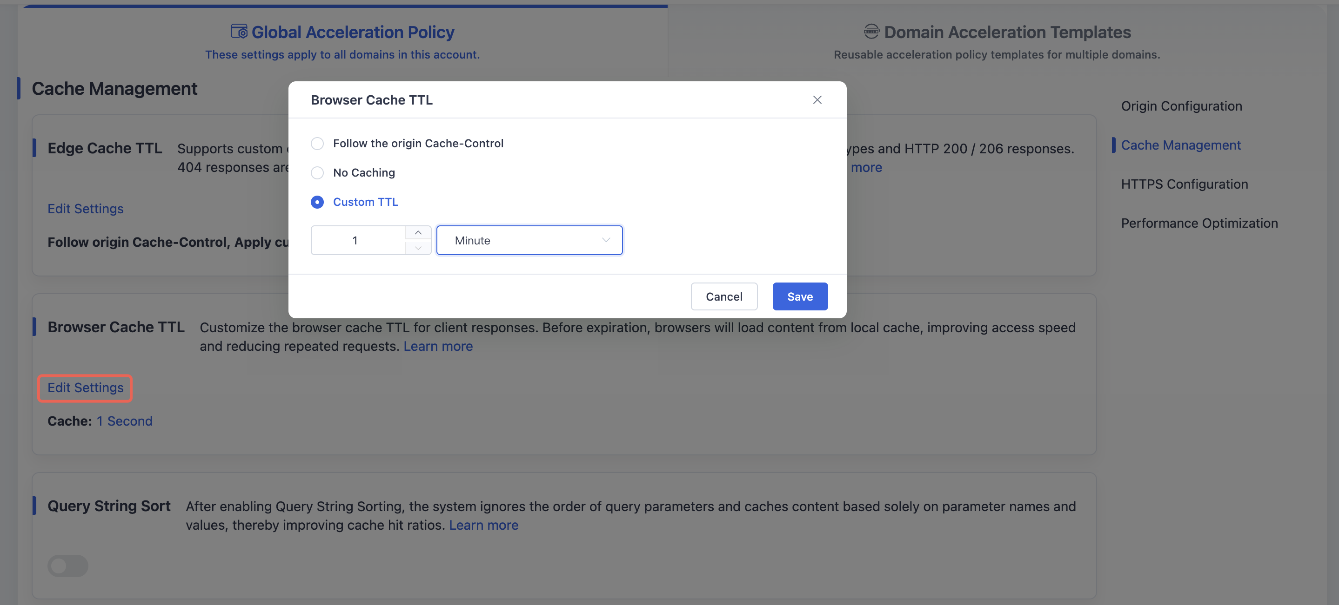
Task: Click the Browser Cache TTL card heading
Action: point(116,327)
